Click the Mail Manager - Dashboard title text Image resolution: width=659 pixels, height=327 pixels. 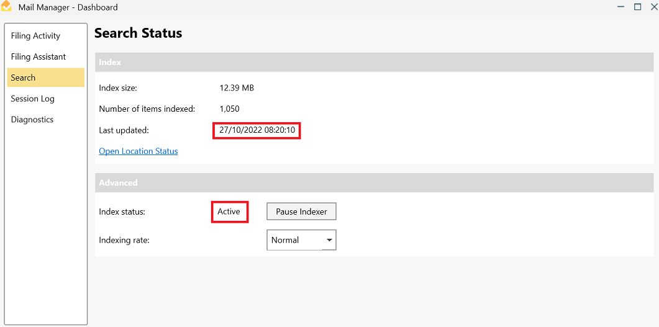pyautogui.click(x=68, y=7)
